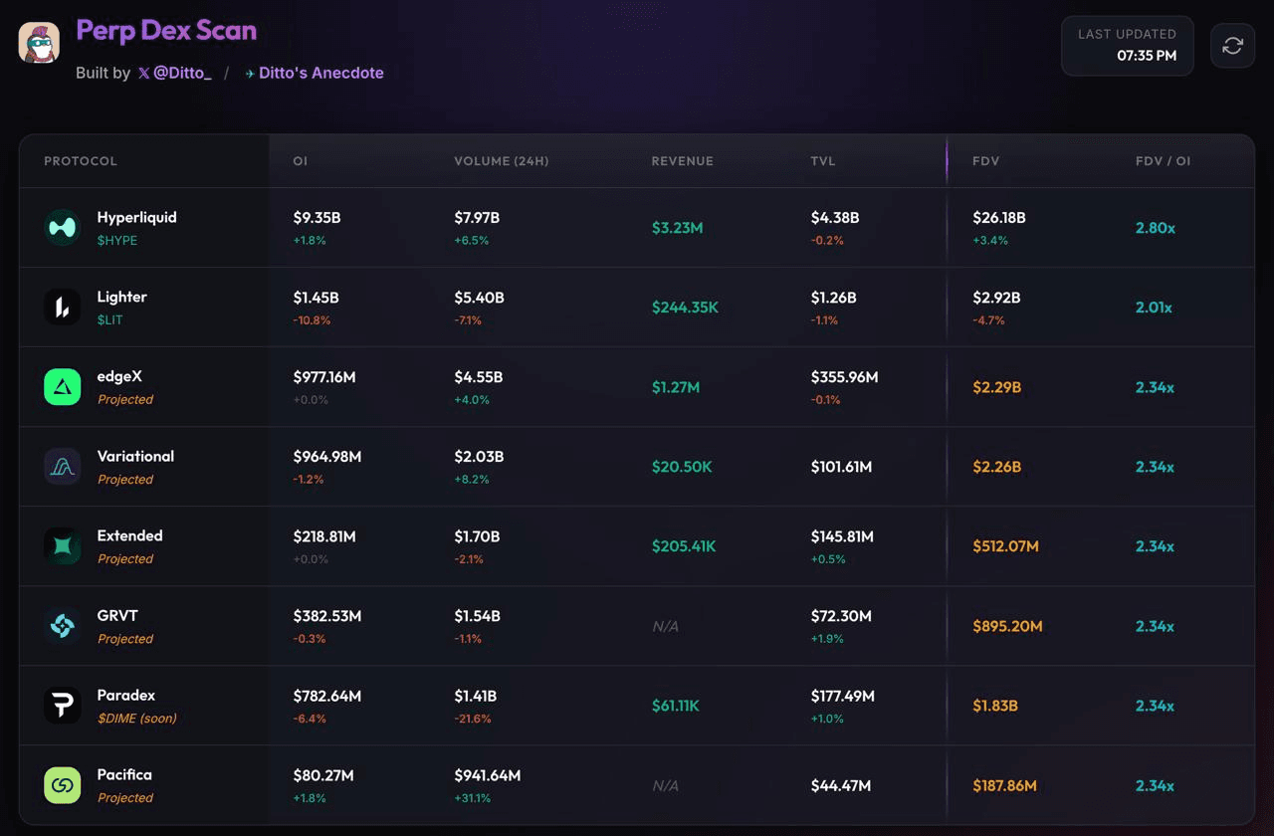Screen dimensions: 1274x836
Task: Click the Lighter protocol logo
Action: 62,308
